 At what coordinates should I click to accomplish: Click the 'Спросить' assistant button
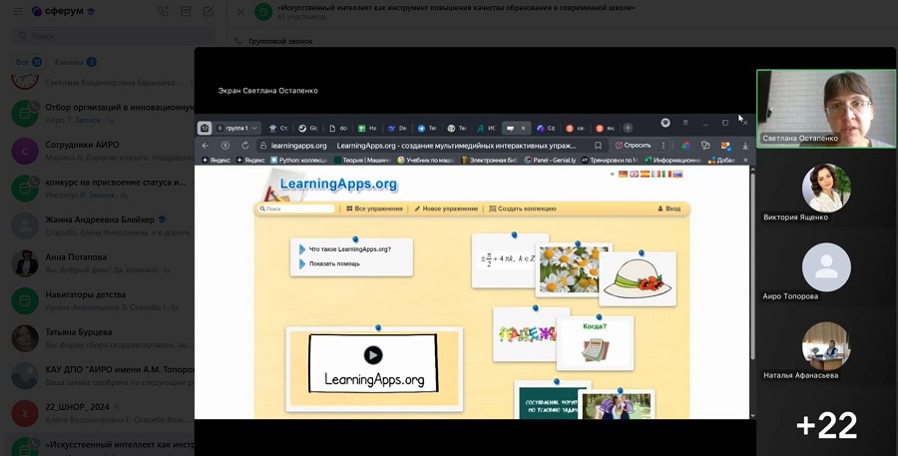(x=633, y=146)
